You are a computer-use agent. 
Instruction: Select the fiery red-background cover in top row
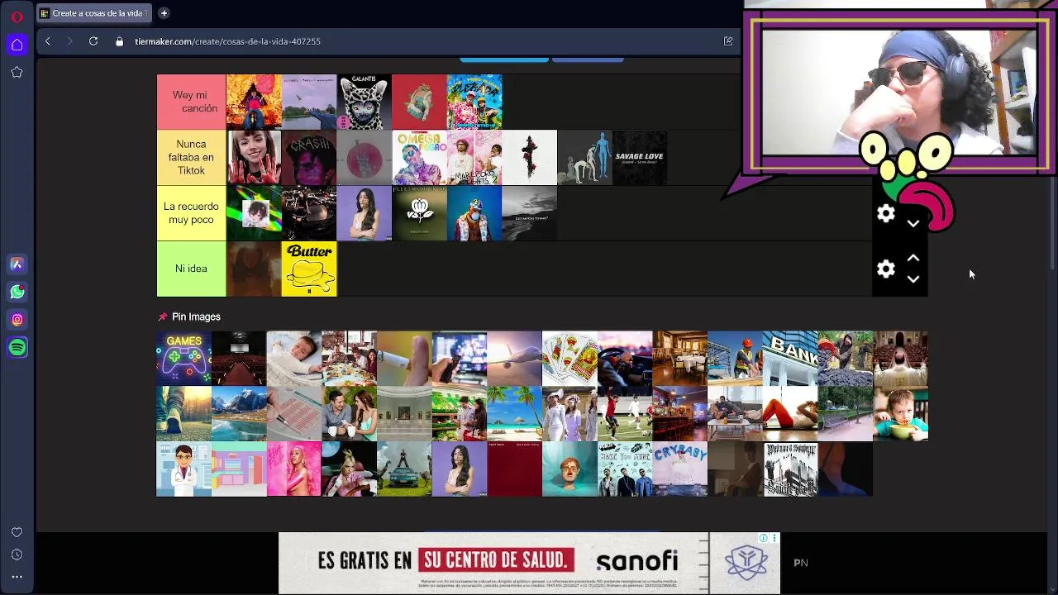tap(254, 102)
